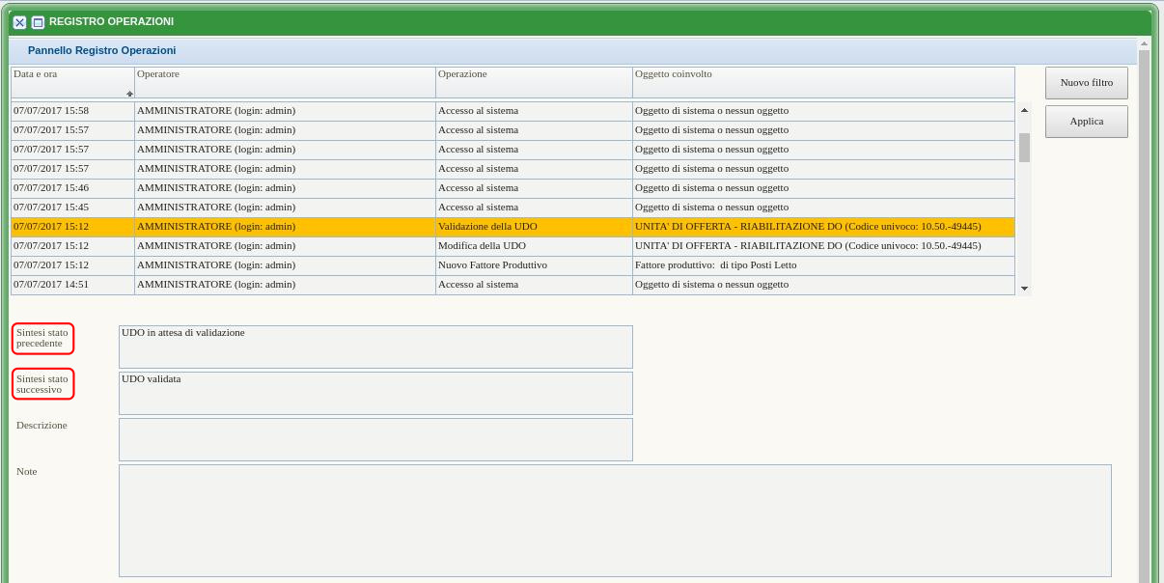Click the table's scroll down arrow
This screenshot has height=583, width=1164.
coord(1024,288)
